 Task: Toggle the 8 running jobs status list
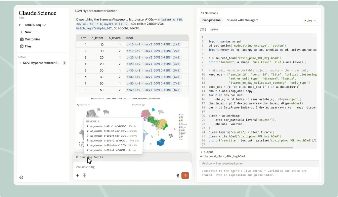(89, 157)
